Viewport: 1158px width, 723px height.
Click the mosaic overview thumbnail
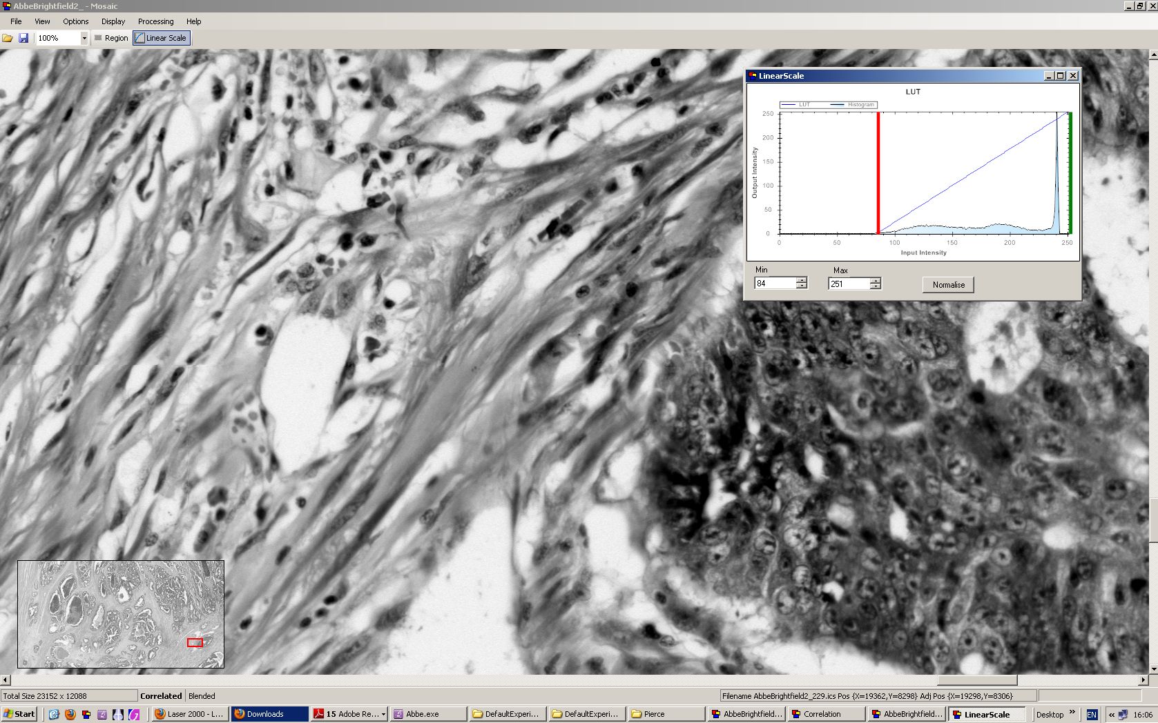click(x=121, y=614)
